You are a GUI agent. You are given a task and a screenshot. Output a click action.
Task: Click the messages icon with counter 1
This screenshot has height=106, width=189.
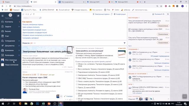point(27,14)
